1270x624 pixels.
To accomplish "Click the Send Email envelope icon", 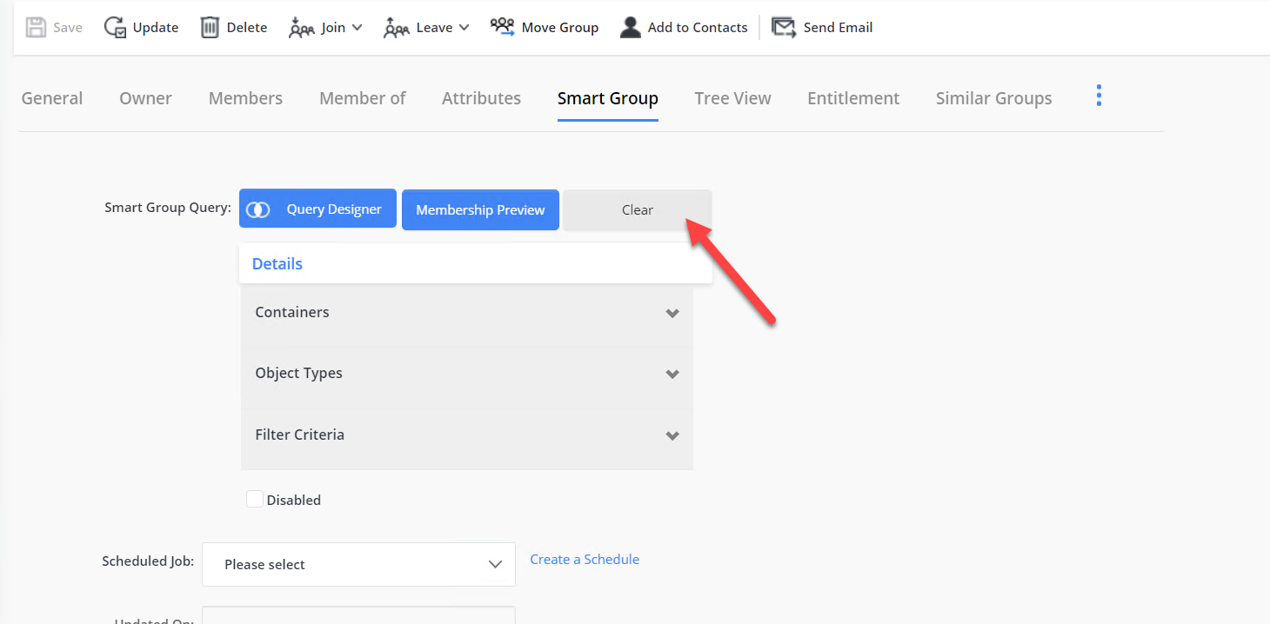I will click(783, 27).
